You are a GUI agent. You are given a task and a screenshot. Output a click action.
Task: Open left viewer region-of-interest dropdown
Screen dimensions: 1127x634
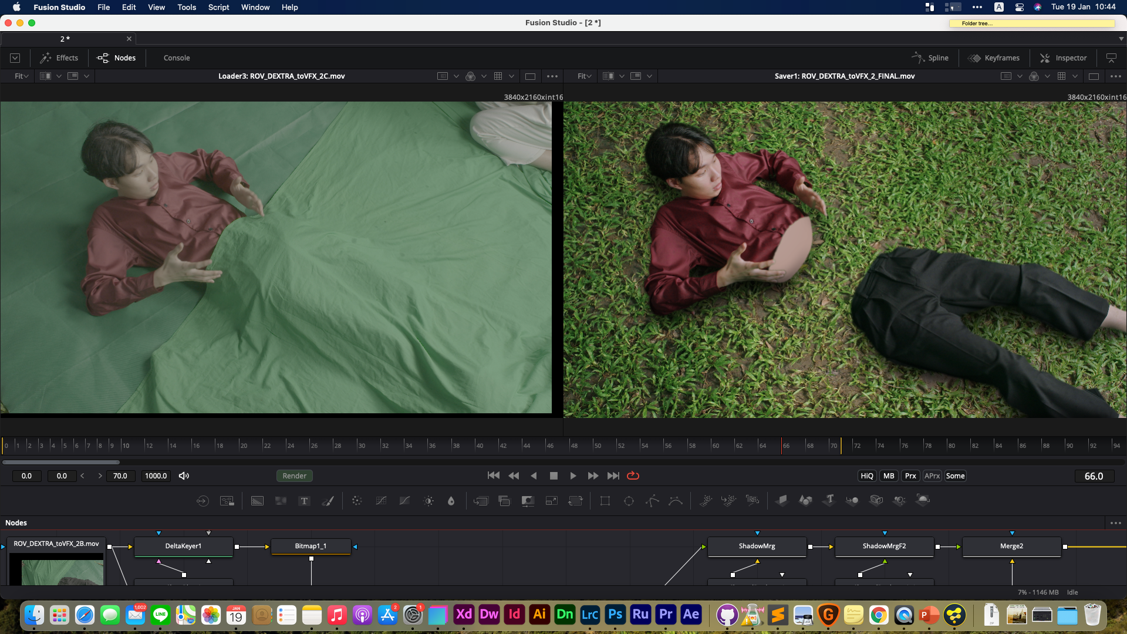(x=456, y=76)
